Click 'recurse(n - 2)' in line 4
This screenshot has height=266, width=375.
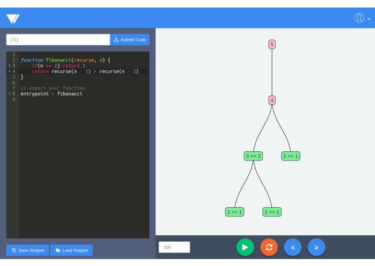[x=119, y=71]
